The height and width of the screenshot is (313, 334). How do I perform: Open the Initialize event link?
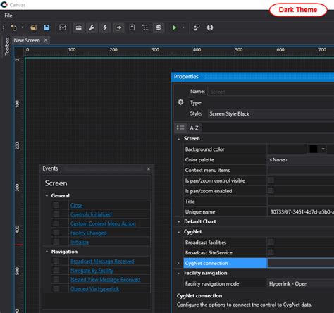(80, 242)
